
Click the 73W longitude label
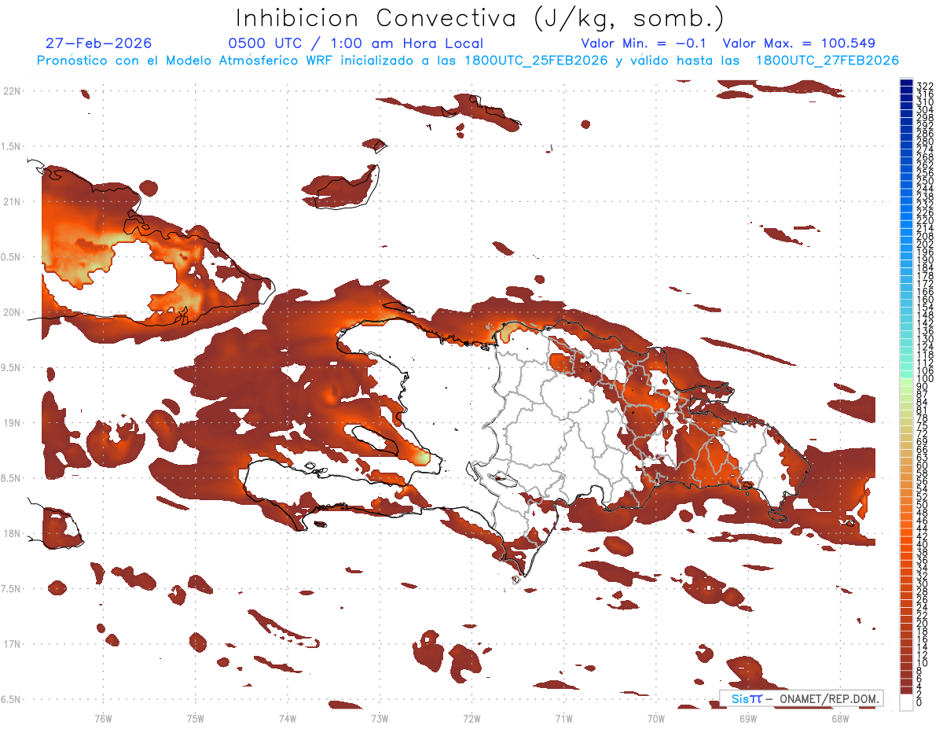380,717
